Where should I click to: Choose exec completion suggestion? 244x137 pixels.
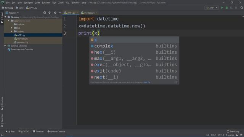pos(134,65)
